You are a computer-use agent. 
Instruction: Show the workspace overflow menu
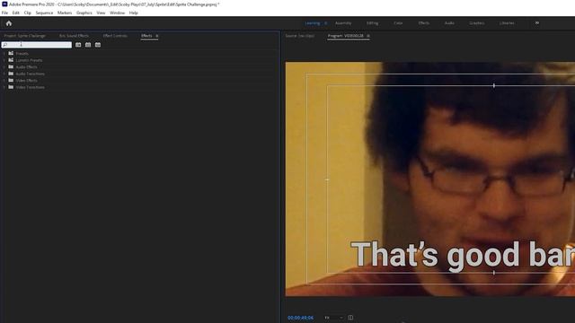tap(537, 23)
